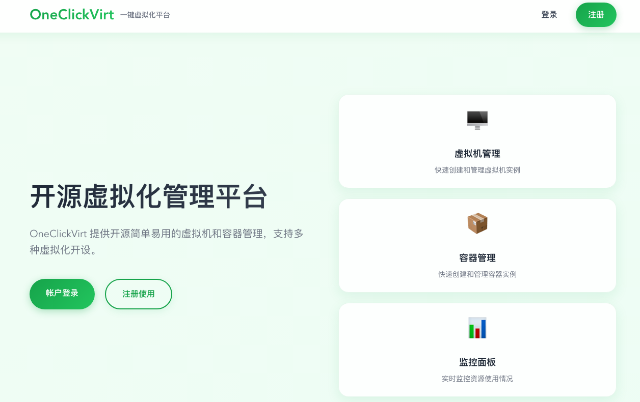Viewport: 640px width, 402px height.
Task: Open the virtual machine management card
Action: click(477, 141)
